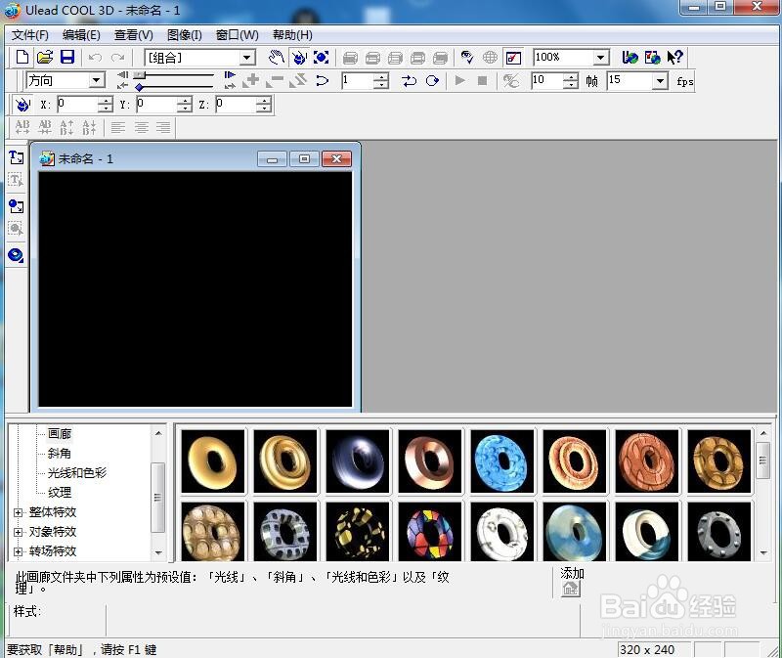Select the Resize object tool
The image size is (782, 658).
[x=322, y=58]
